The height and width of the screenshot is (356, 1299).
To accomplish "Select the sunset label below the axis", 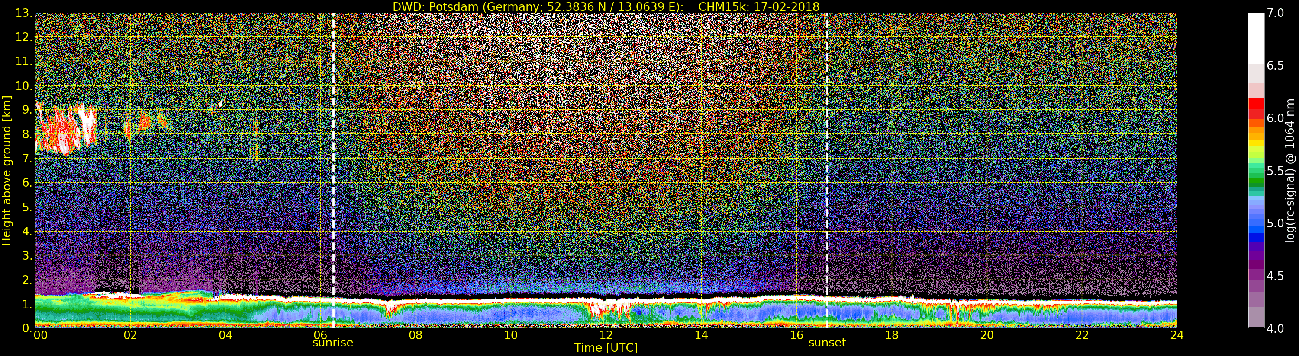I will coord(827,343).
